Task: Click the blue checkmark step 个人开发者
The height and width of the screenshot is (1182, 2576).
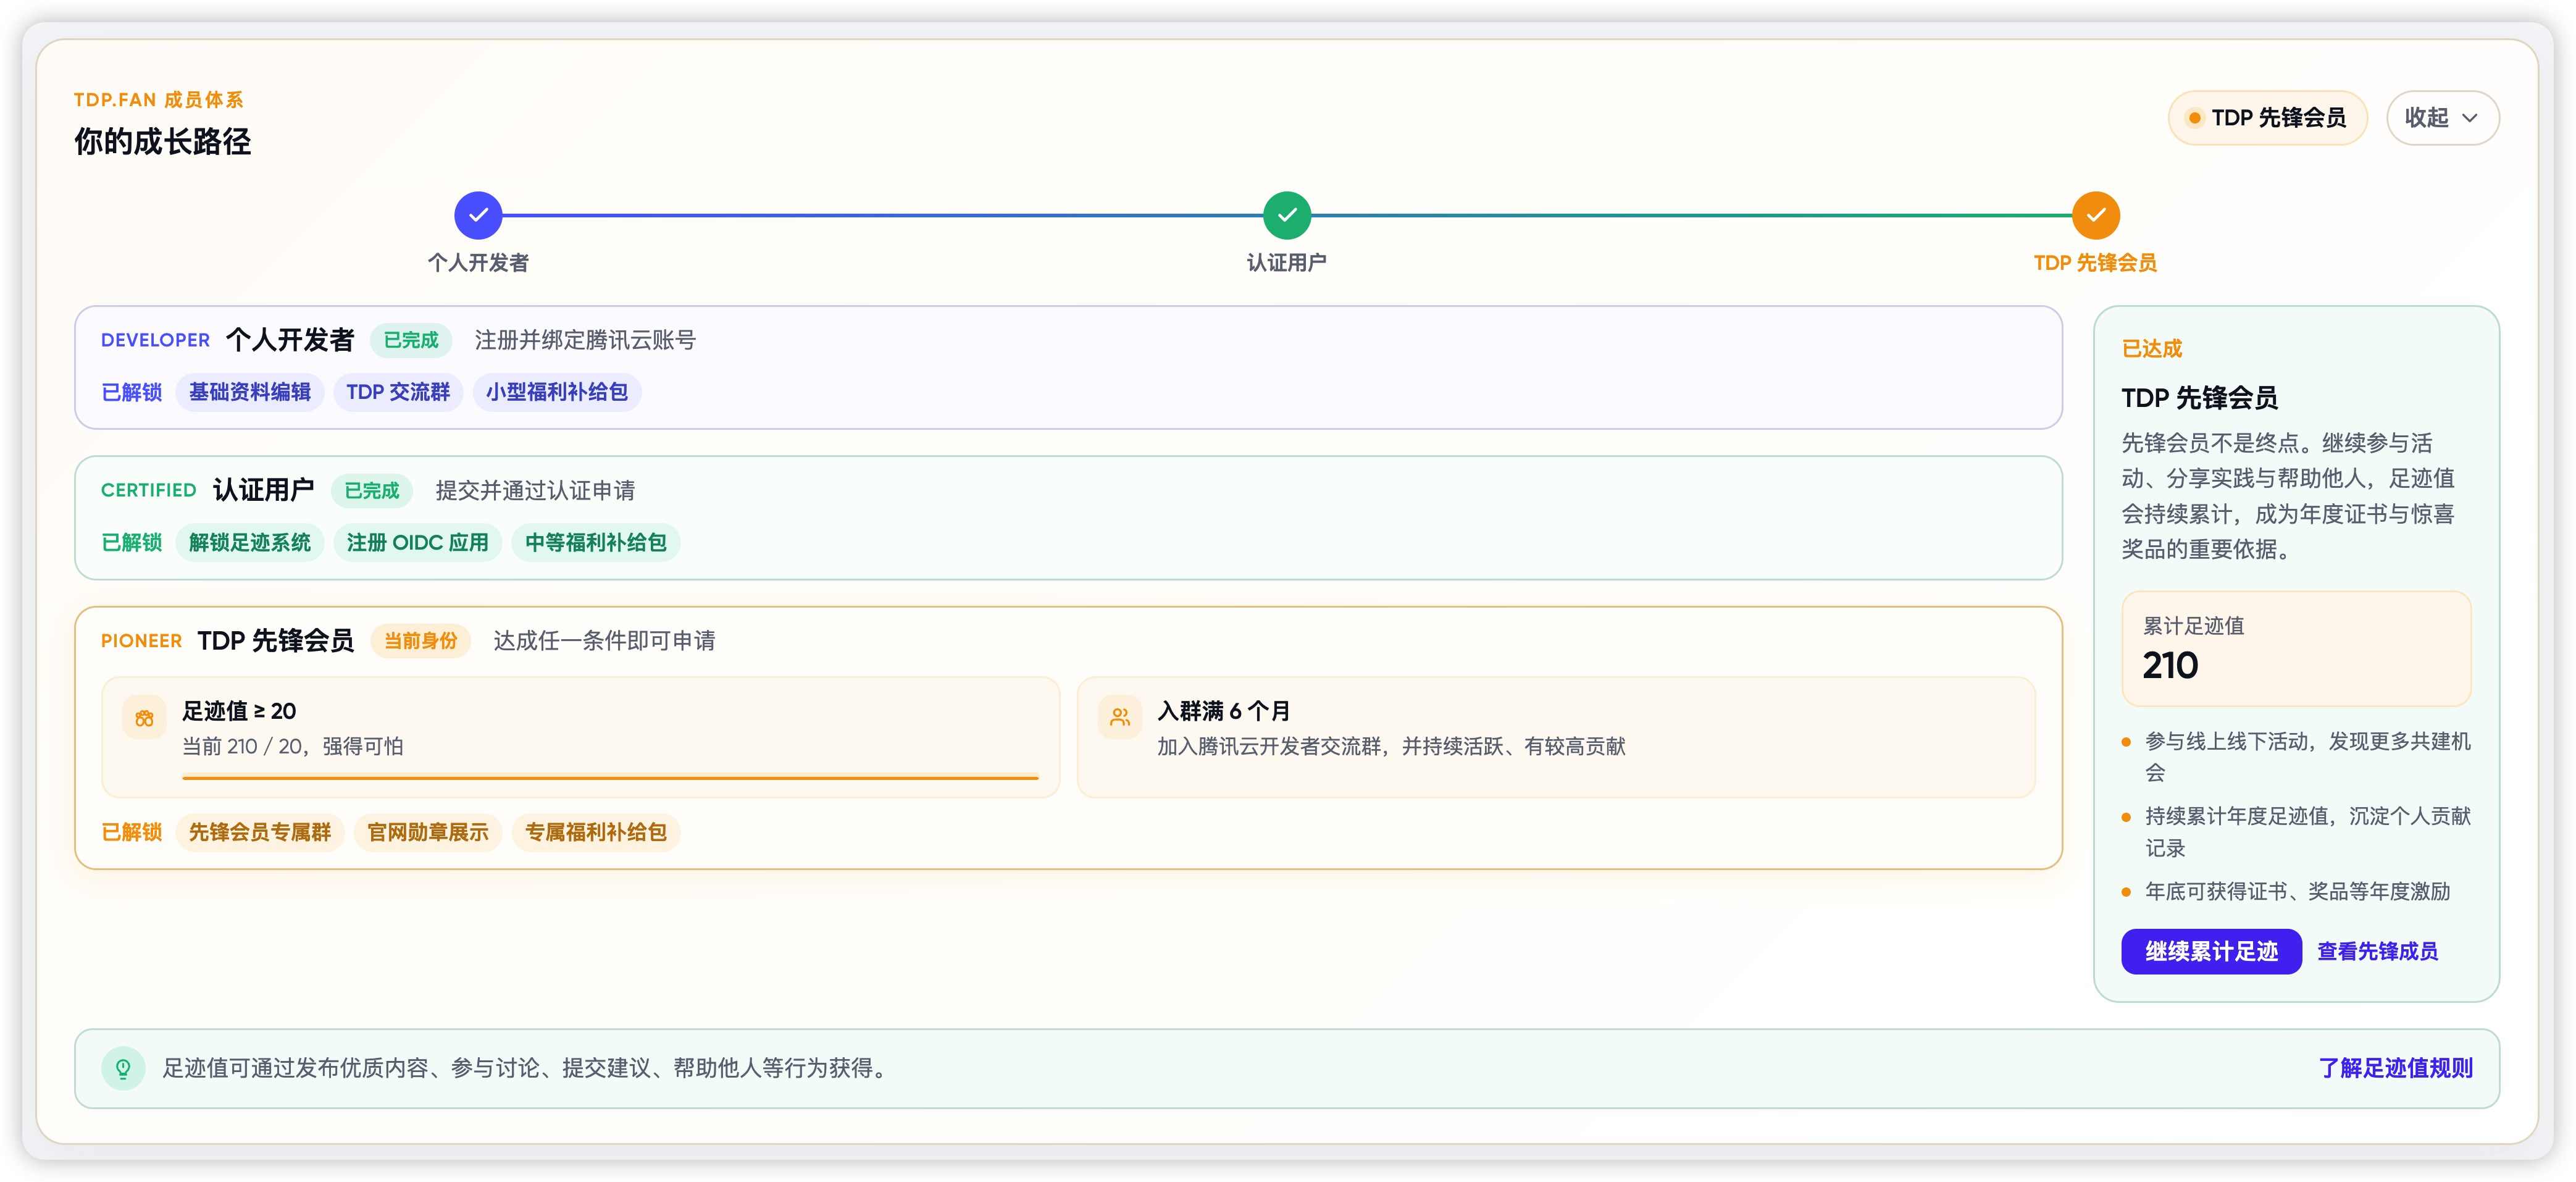Action: pyautogui.click(x=478, y=215)
